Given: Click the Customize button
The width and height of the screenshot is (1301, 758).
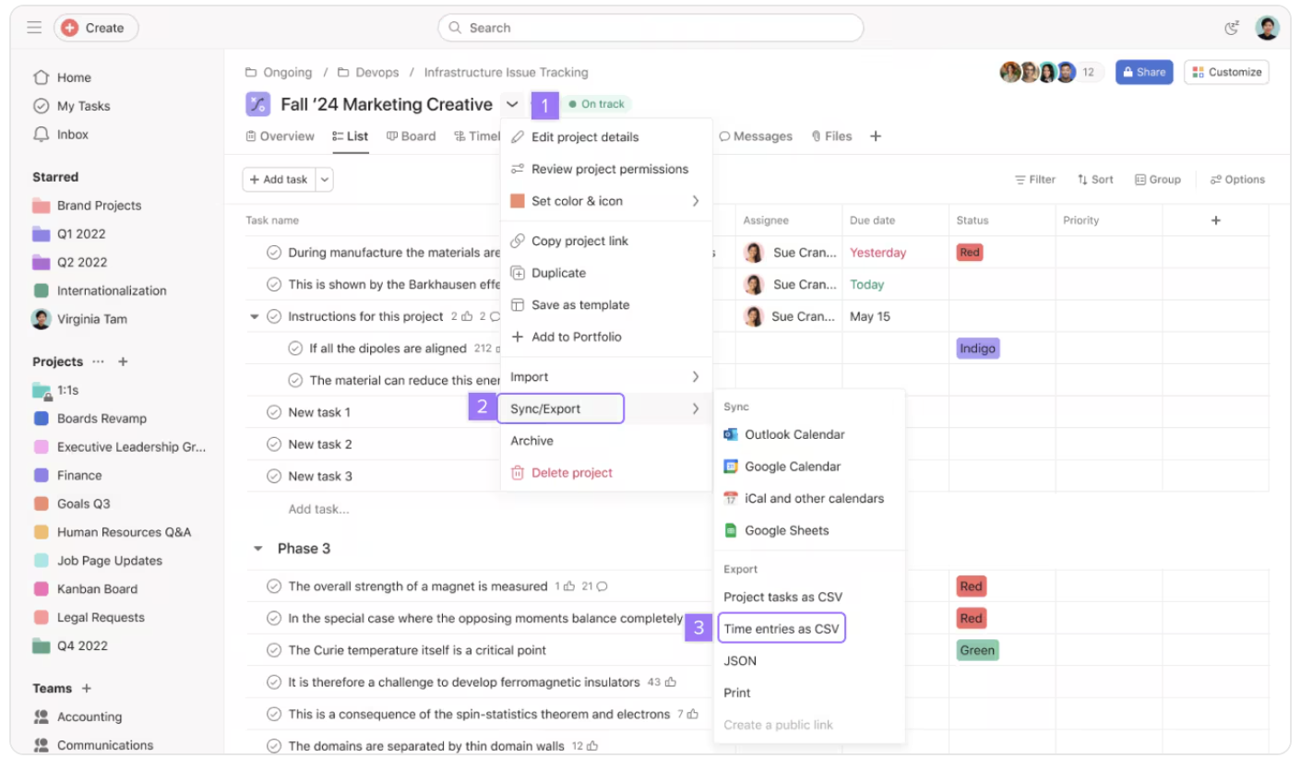Looking at the screenshot, I should coord(1226,72).
